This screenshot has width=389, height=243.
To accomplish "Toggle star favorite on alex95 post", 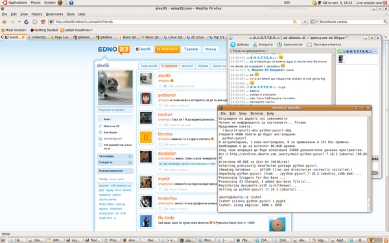I will [x=160, y=86].
